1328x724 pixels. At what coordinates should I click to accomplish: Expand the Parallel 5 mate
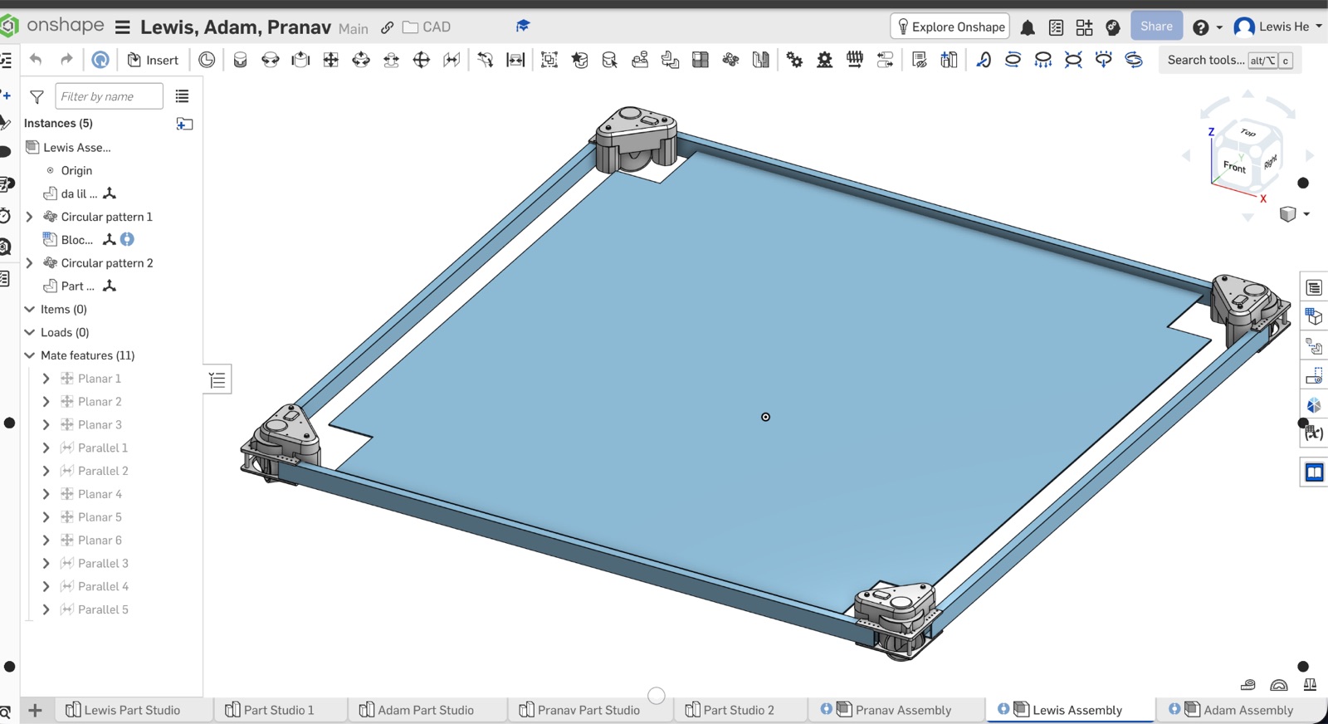(x=46, y=609)
